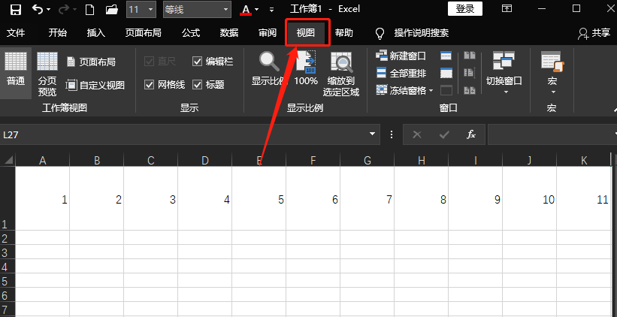Click the 登录 sign-in button

pos(465,9)
